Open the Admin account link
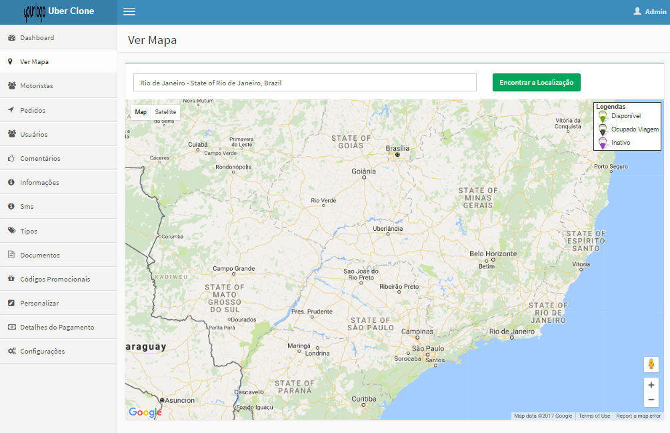This screenshot has width=670, height=433. tap(650, 11)
